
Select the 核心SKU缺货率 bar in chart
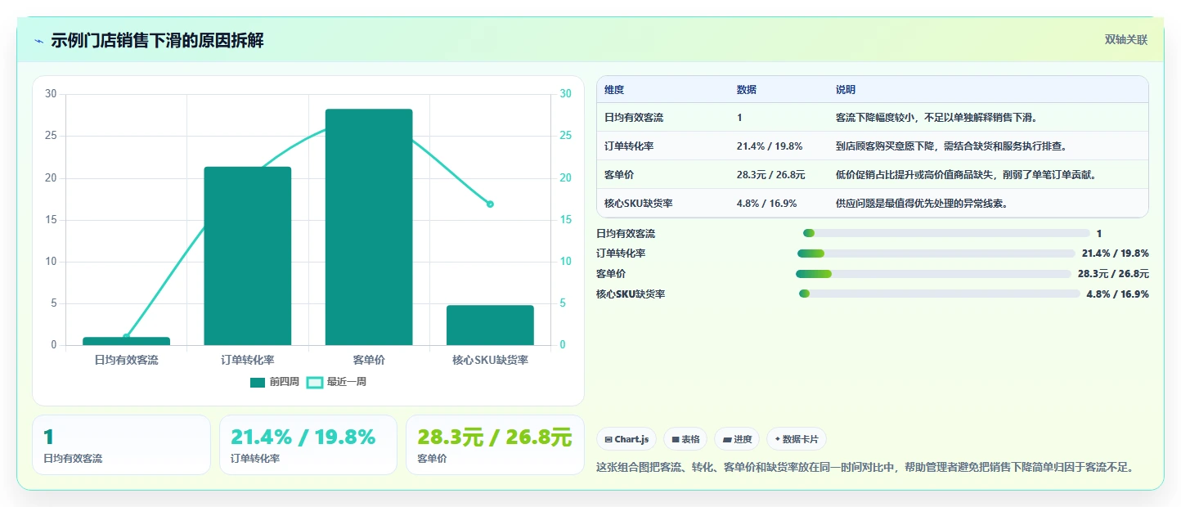[x=490, y=325]
